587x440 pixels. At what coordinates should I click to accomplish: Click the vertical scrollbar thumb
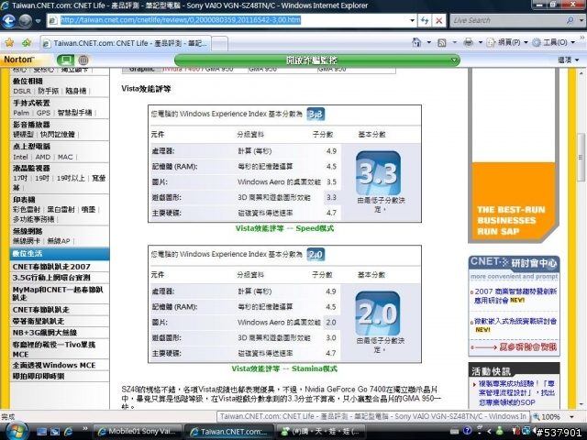click(x=581, y=157)
